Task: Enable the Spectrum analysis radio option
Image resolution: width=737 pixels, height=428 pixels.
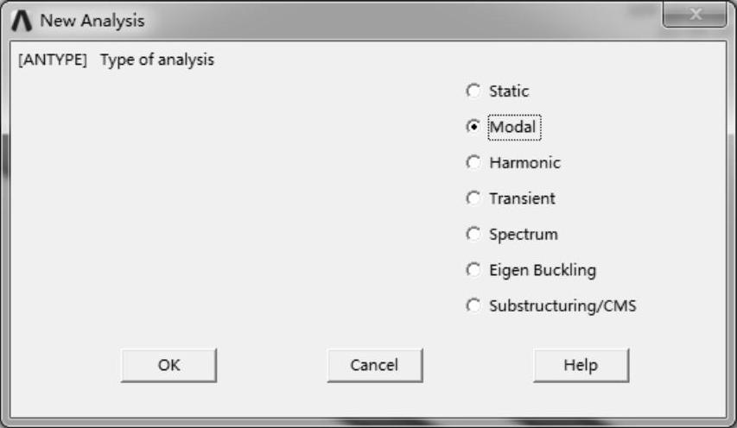Action: [473, 234]
